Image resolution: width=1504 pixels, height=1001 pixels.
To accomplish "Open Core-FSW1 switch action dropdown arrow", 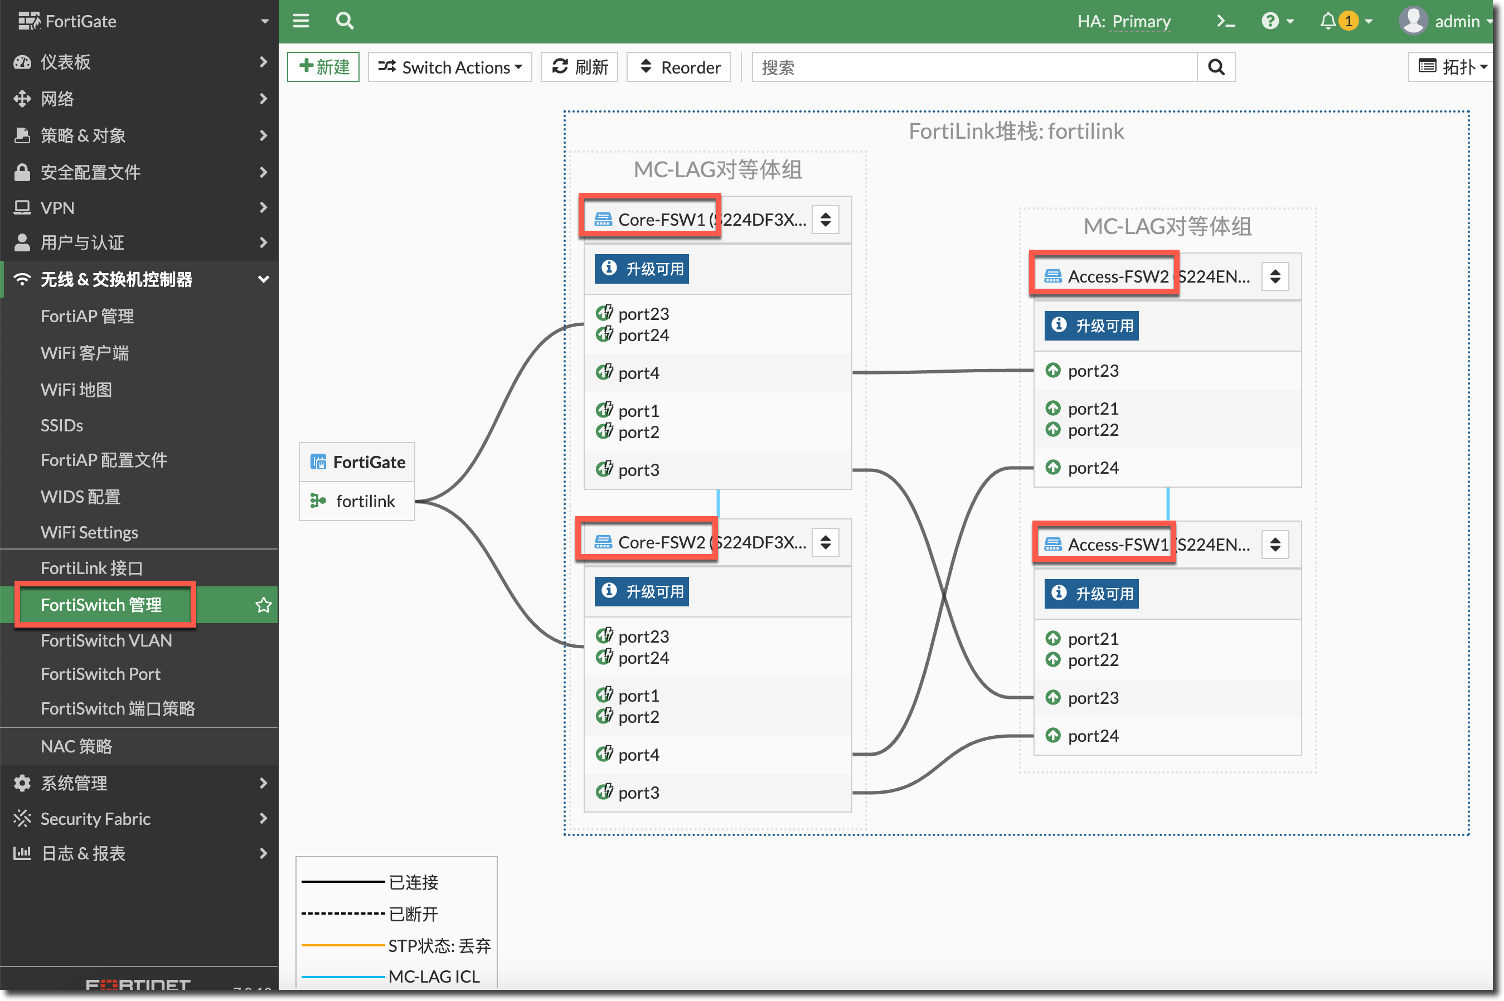I will pos(825,220).
